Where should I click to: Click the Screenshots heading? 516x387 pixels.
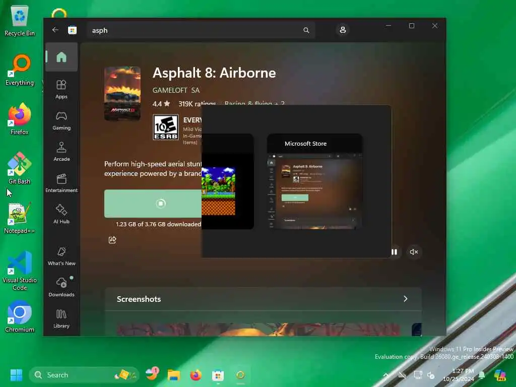click(x=139, y=299)
